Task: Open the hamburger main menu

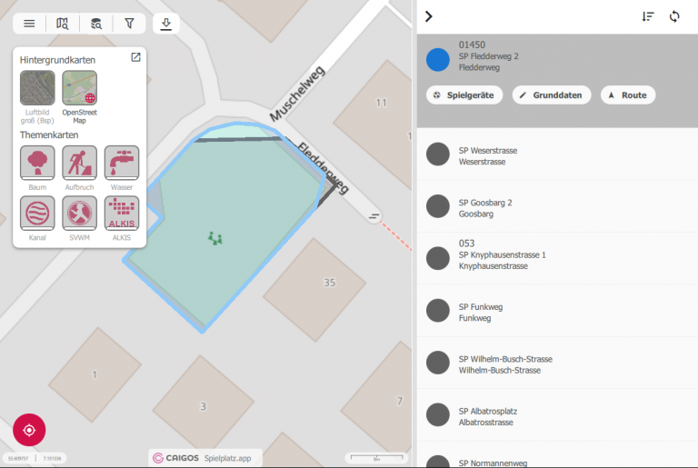Action: (29, 24)
